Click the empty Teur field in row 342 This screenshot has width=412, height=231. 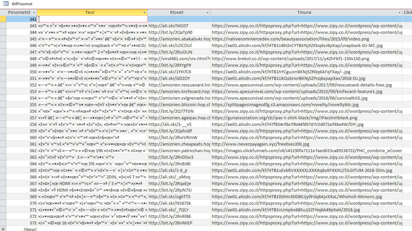click(92, 19)
